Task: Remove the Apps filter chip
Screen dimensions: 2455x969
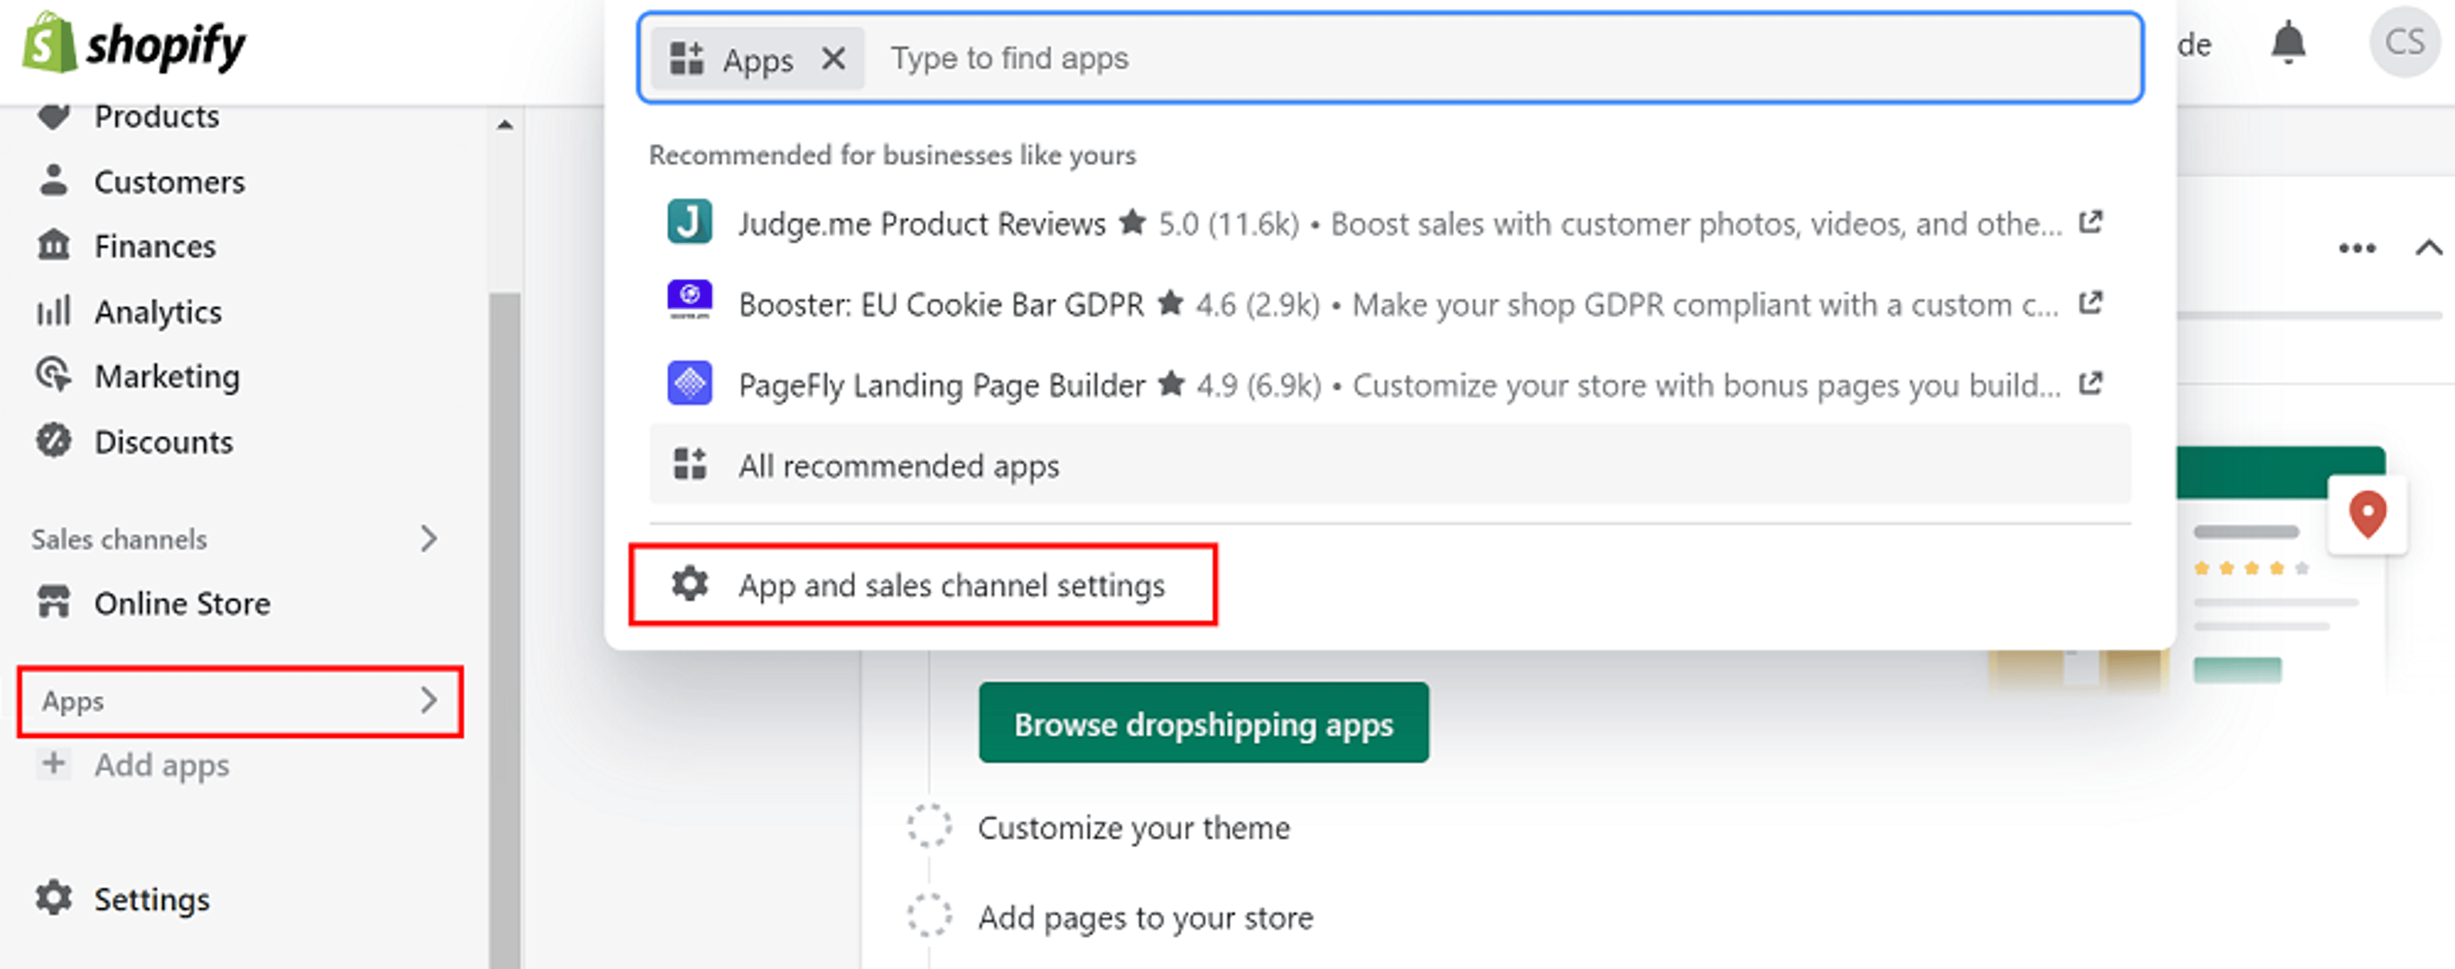Action: tap(834, 58)
